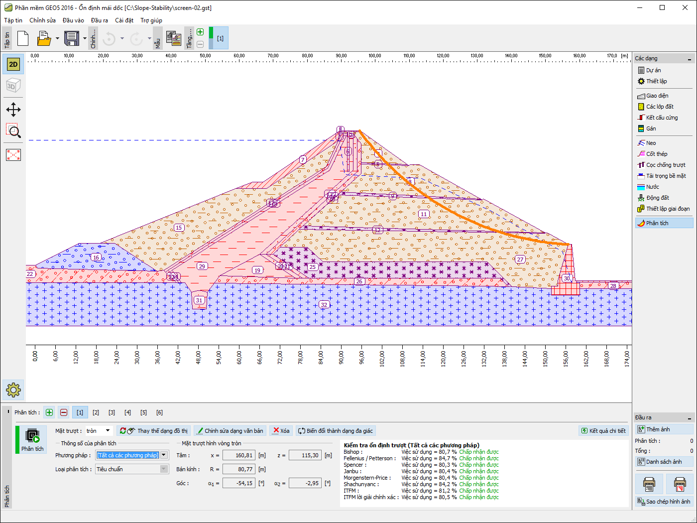The width and height of the screenshot is (697, 523).
Task: Switch to analysis tab [5]
Action: pos(143,412)
